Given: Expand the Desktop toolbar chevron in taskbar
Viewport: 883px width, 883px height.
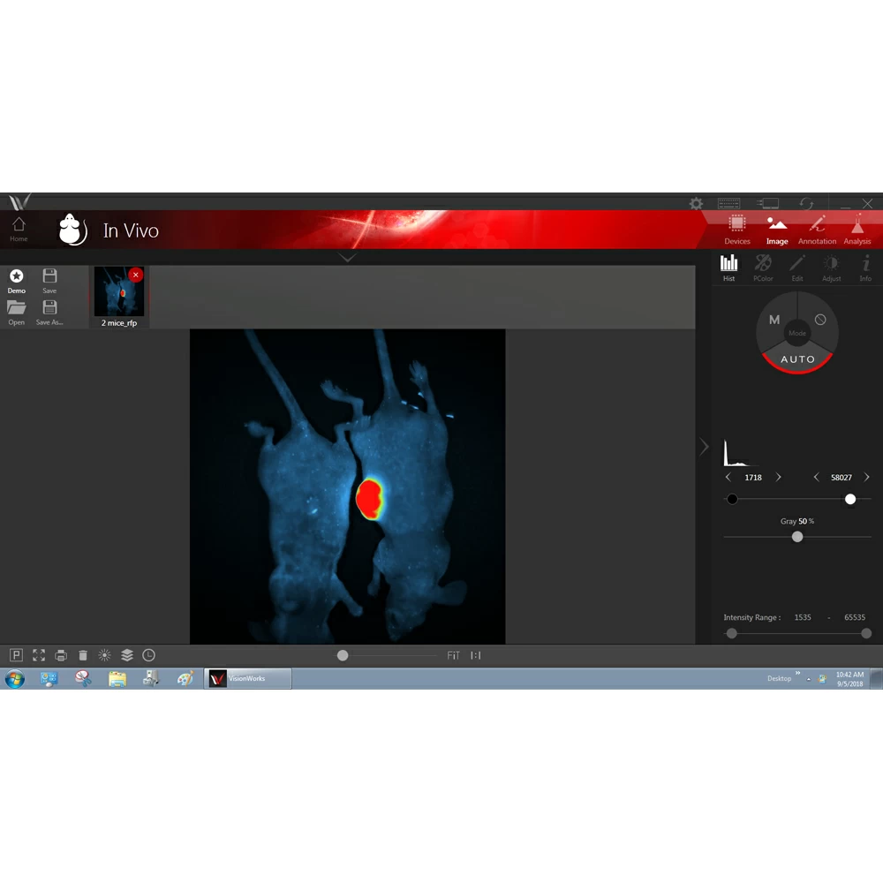Looking at the screenshot, I should point(798,673).
